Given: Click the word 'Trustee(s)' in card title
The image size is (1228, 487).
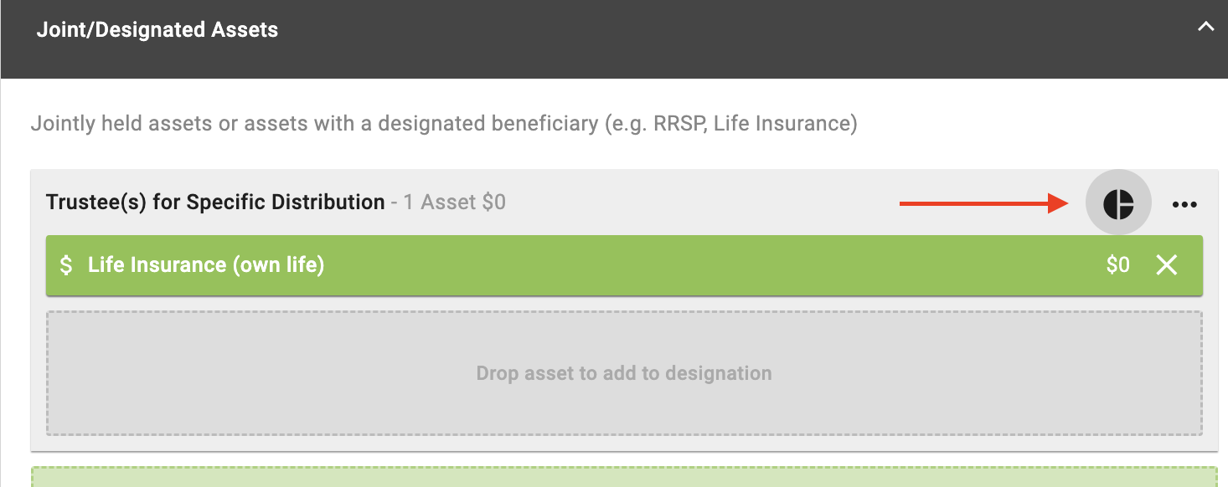Looking at the screenshot, I should click(97, 202).
